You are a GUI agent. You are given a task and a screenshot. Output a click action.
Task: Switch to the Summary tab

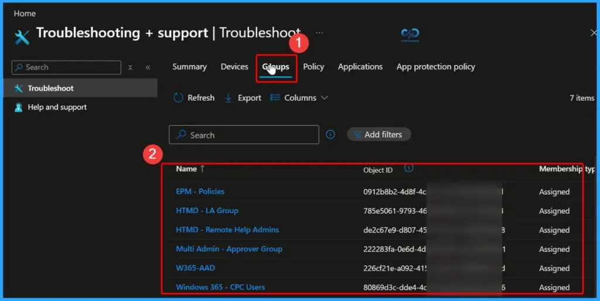pyautogui.click(x=189, y=67)
